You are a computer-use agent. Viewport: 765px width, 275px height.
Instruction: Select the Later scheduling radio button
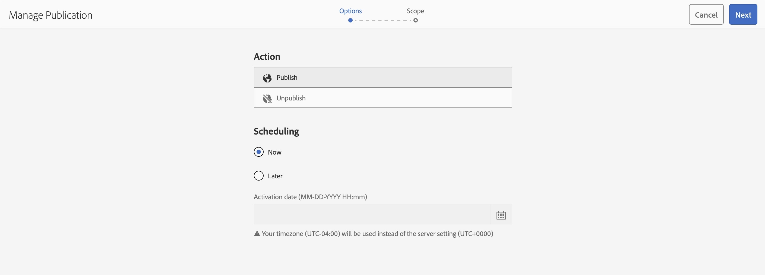(x=259, y=176)
